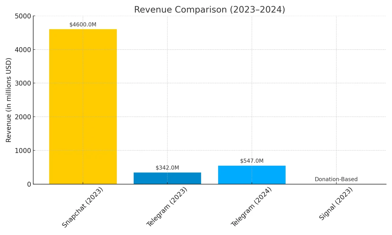Select the $342.0M value label

(167, 168)
